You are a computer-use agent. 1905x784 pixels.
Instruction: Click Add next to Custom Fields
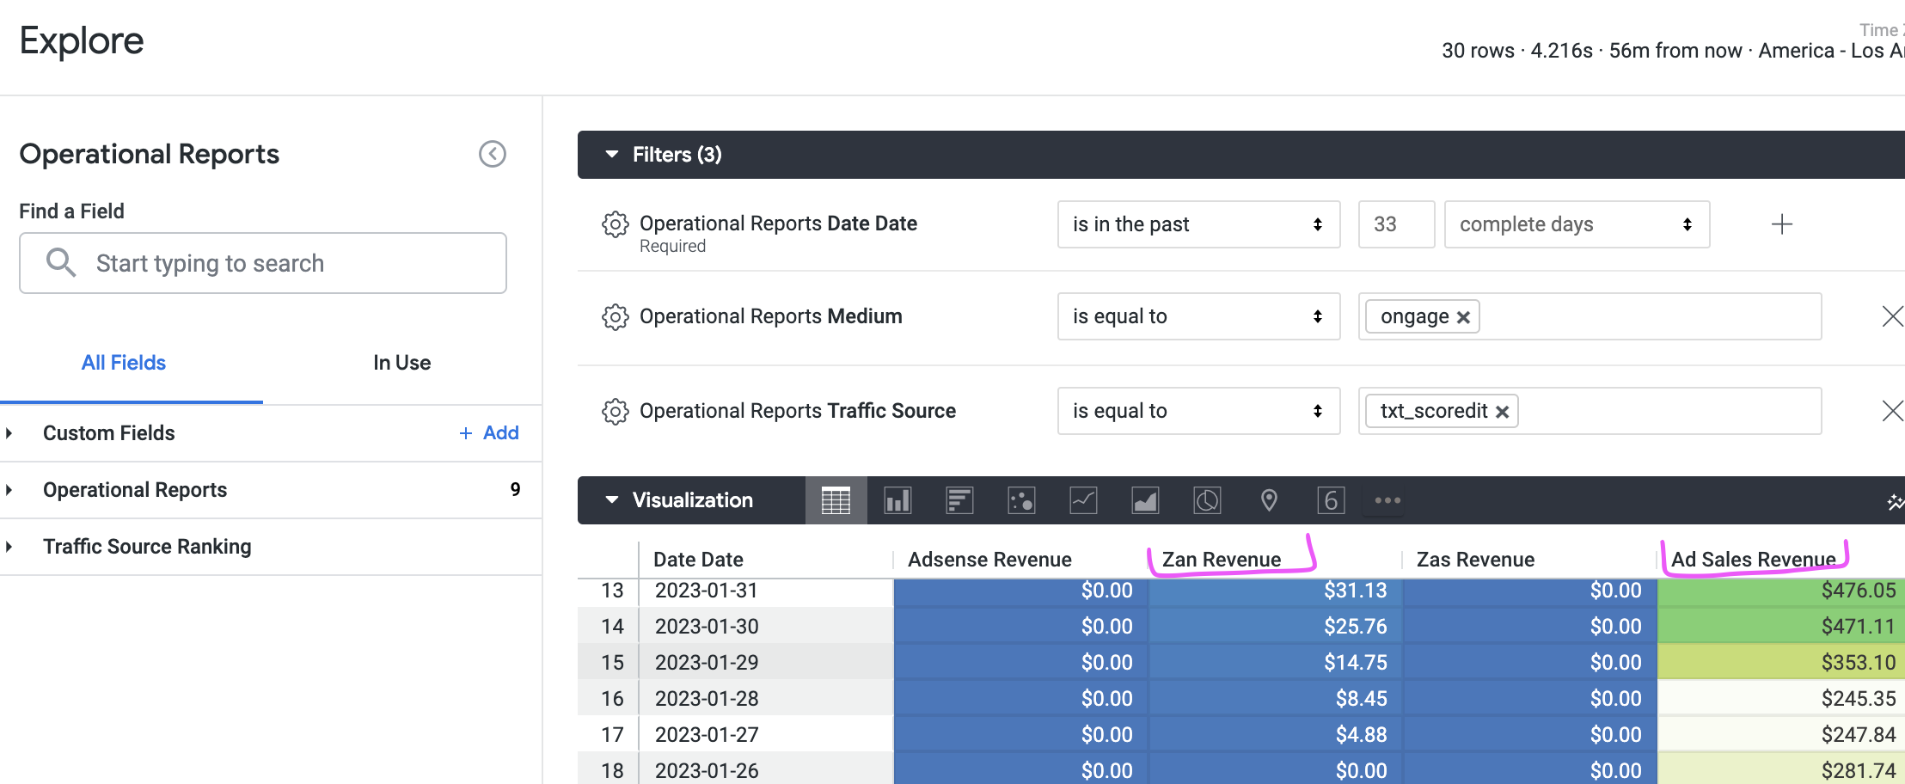[x=488, y=432]
